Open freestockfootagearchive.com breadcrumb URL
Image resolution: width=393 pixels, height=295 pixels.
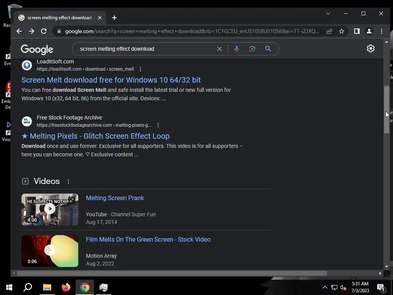[x=94, y=125]
